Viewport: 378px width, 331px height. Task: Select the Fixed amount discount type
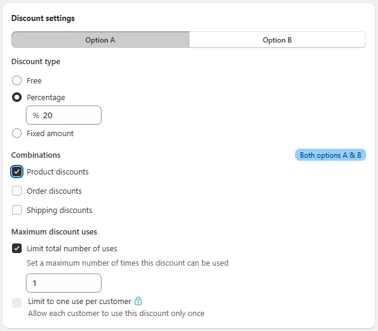pos(17,133)
